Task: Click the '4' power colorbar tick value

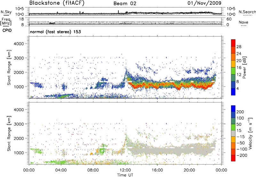Action: [x=238, y=88]
